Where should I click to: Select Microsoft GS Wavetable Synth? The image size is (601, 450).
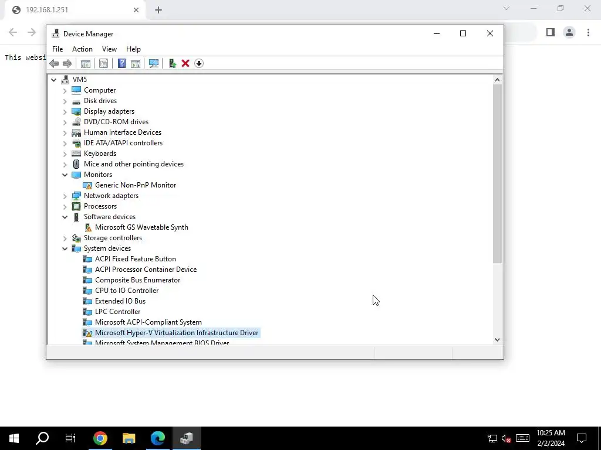(141, 227)
